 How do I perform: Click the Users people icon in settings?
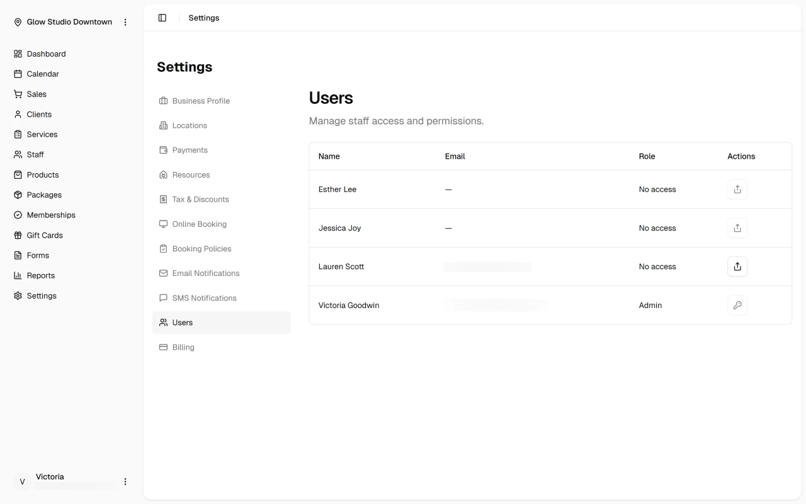coord(163,322)
